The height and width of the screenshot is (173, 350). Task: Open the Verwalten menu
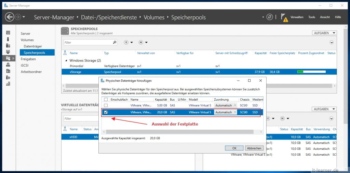pyautogui.click(x=297, y=17)
